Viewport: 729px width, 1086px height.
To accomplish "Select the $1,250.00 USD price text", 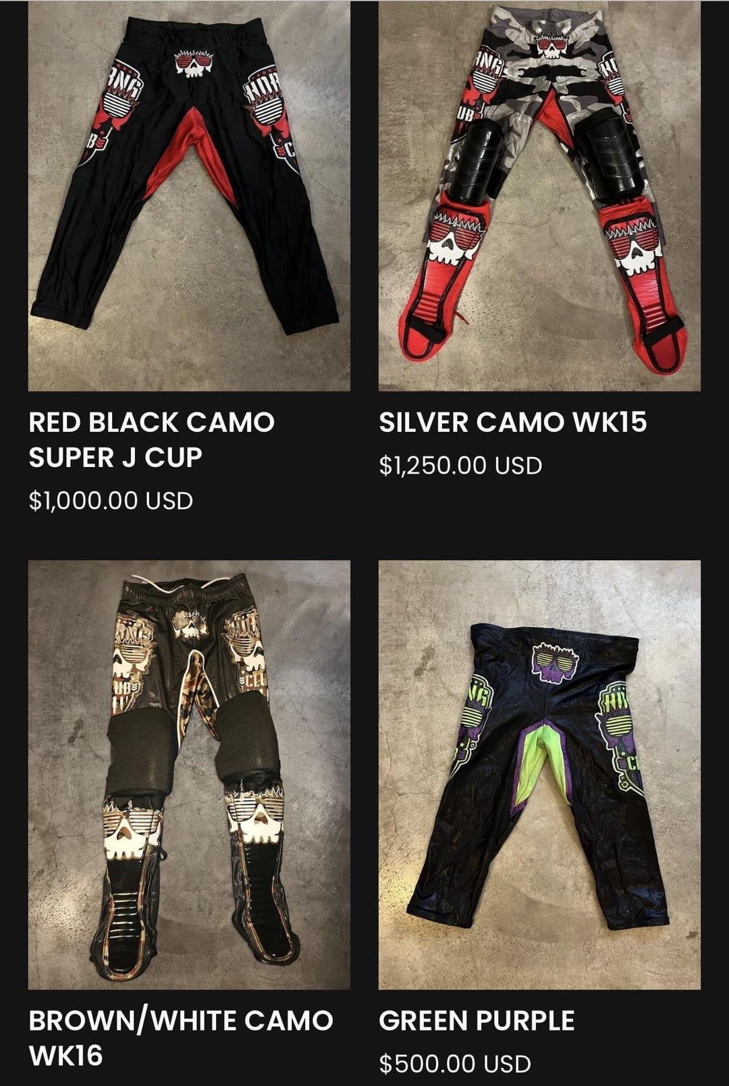I will pyautogui.click(x=460, y=466).
